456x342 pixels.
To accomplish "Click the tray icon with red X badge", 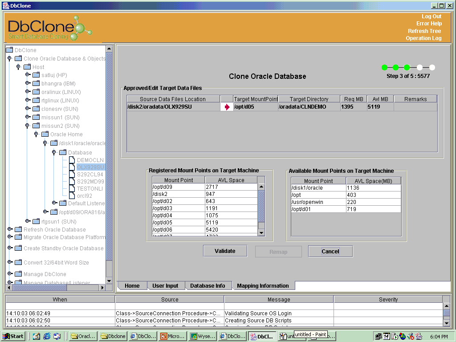I will coord(411,337).
